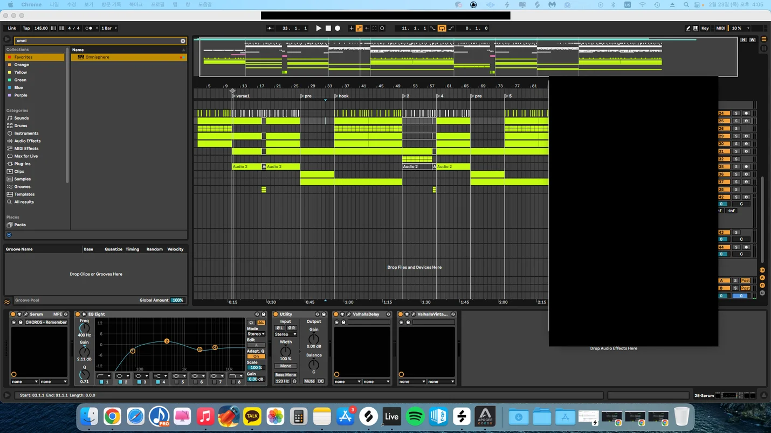Toggle EQ Eight Adaptive Q On
This screenshot has width=771, height=433.
coord(256,357)
